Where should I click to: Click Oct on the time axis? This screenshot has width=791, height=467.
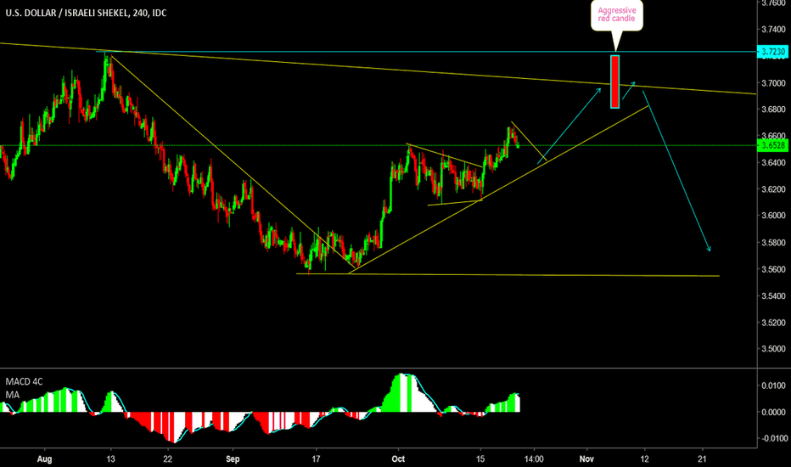(x=399, y=459)
